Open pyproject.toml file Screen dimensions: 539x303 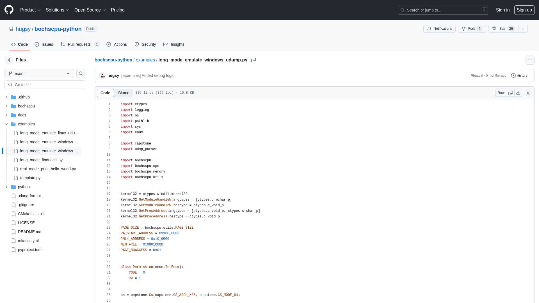pyautogui.click(x=30, y=250)
